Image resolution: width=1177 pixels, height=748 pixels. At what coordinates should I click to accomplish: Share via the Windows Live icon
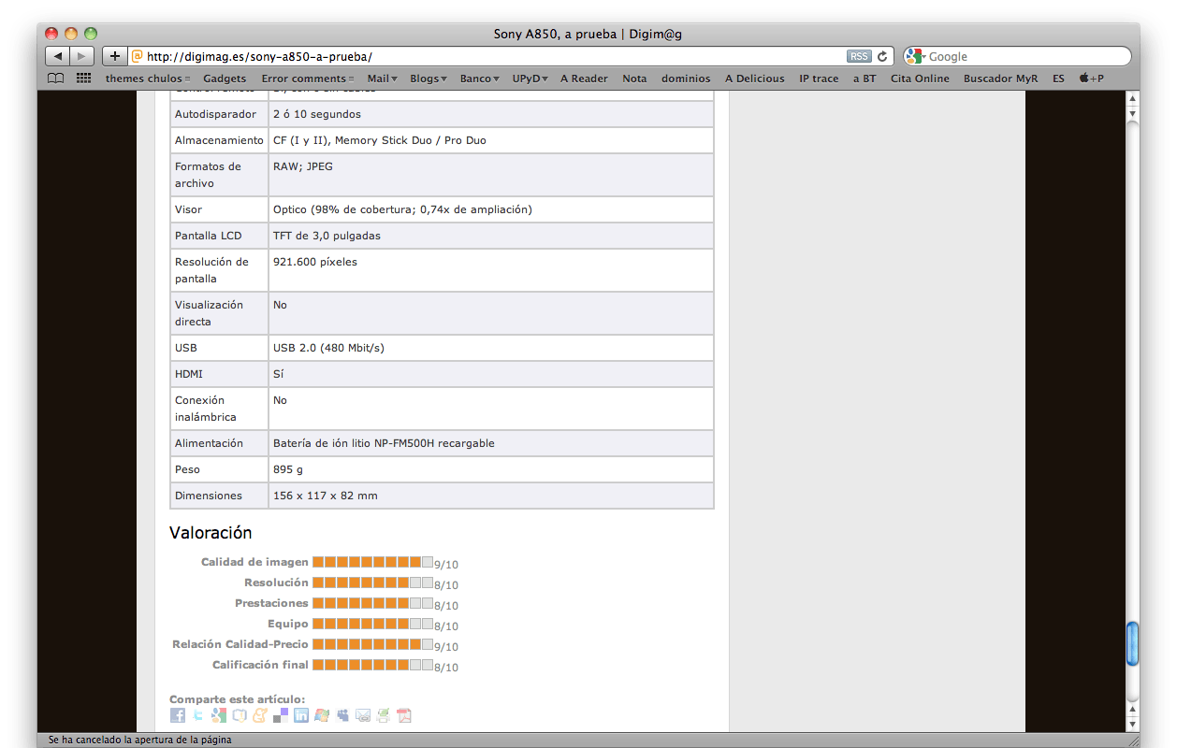[322, 715]
